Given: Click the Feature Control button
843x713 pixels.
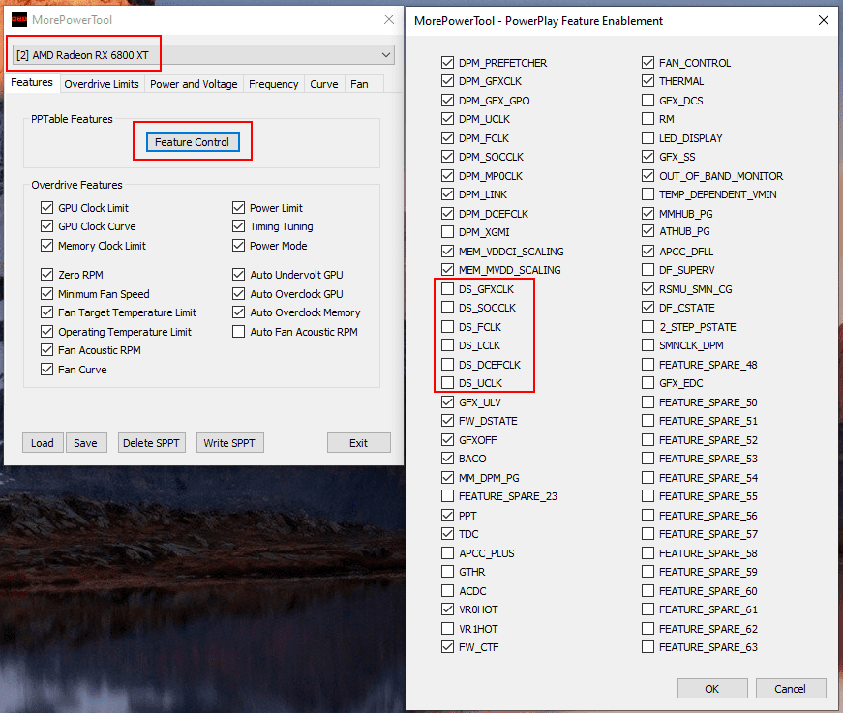Looking at the screenshot, I should point(193,142).
